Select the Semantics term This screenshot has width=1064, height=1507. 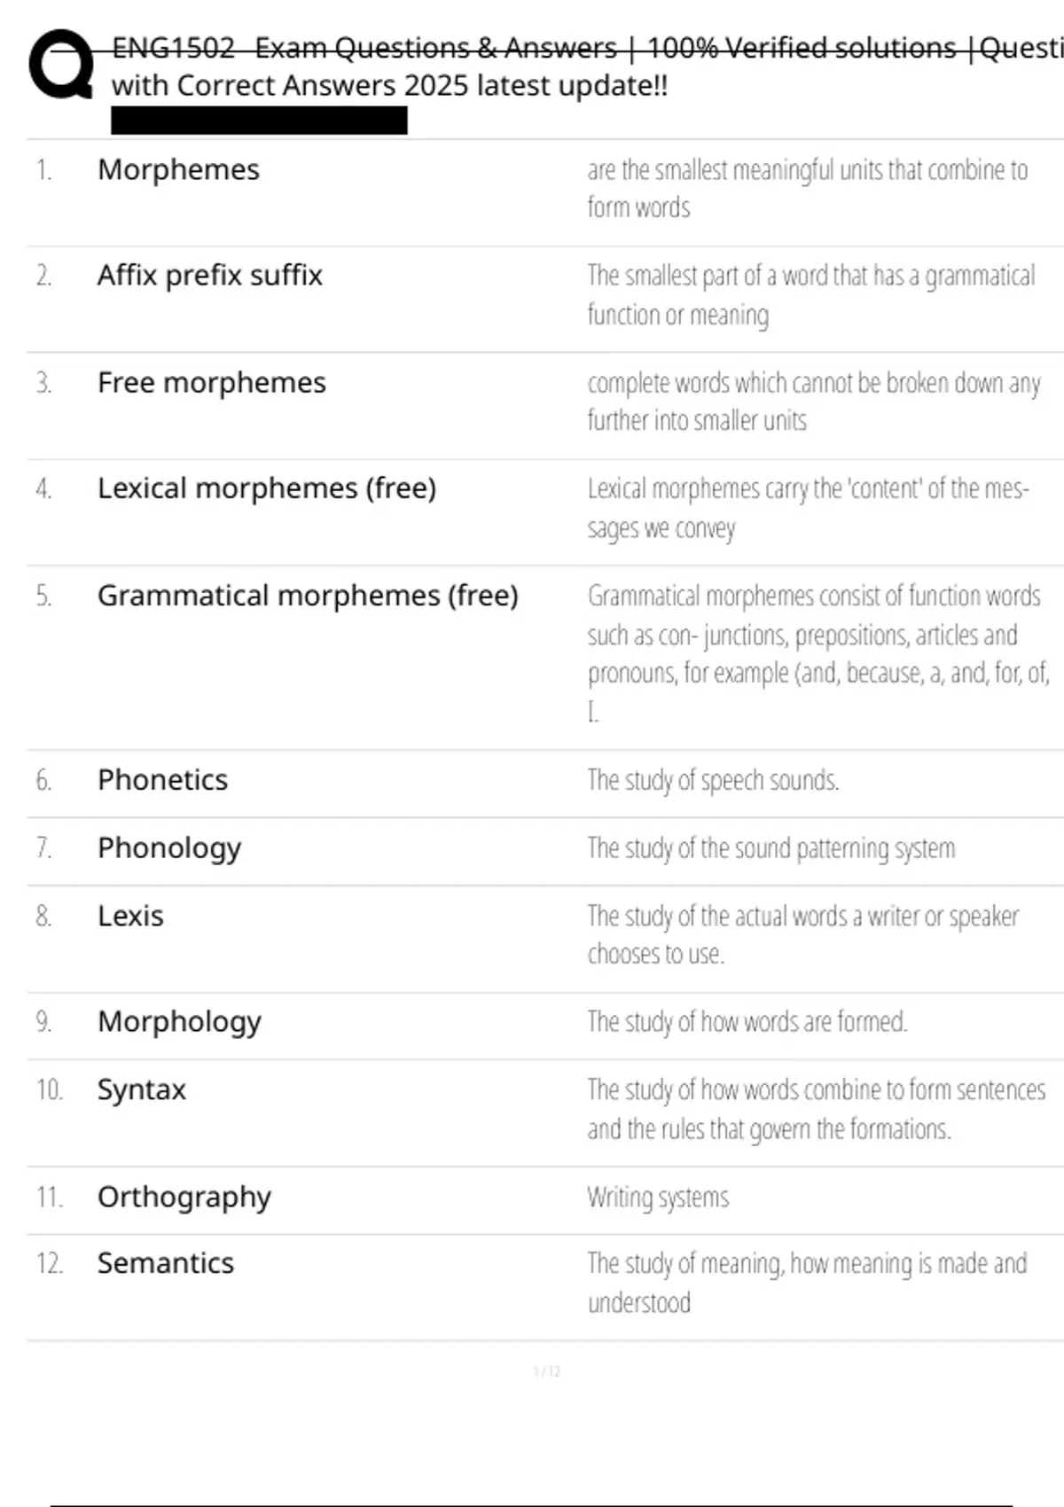[x=166, y=1263]
